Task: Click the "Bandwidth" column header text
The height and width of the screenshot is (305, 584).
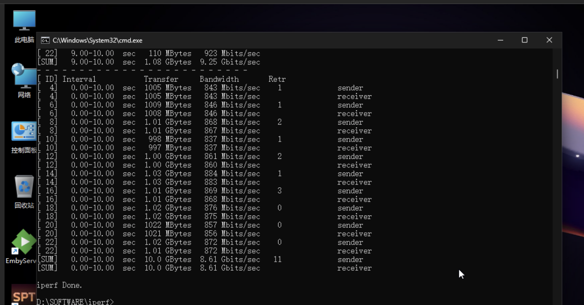Action: pos(219,79)
